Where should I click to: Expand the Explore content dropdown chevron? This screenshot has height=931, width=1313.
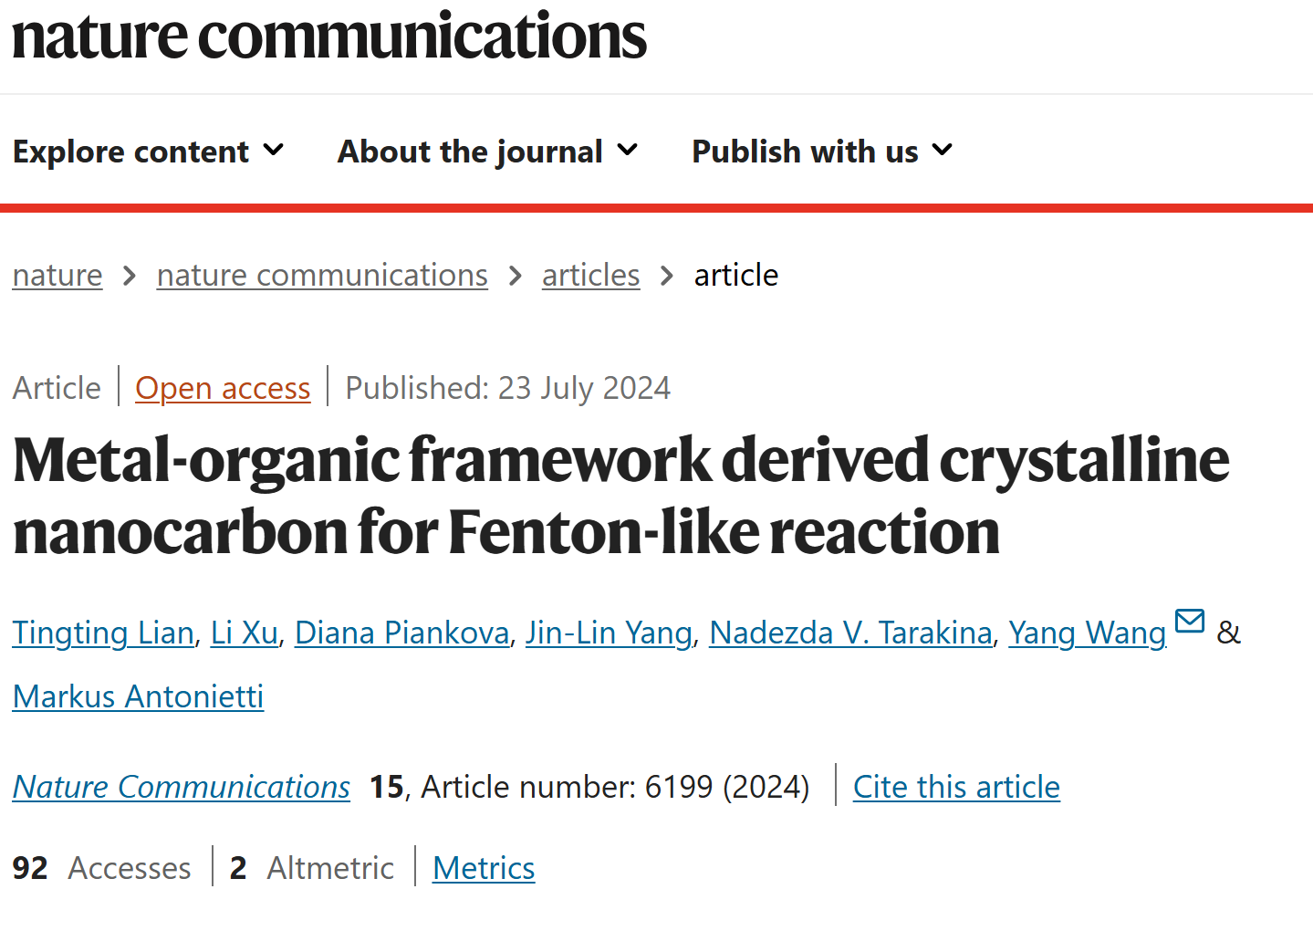pos(273,150)
